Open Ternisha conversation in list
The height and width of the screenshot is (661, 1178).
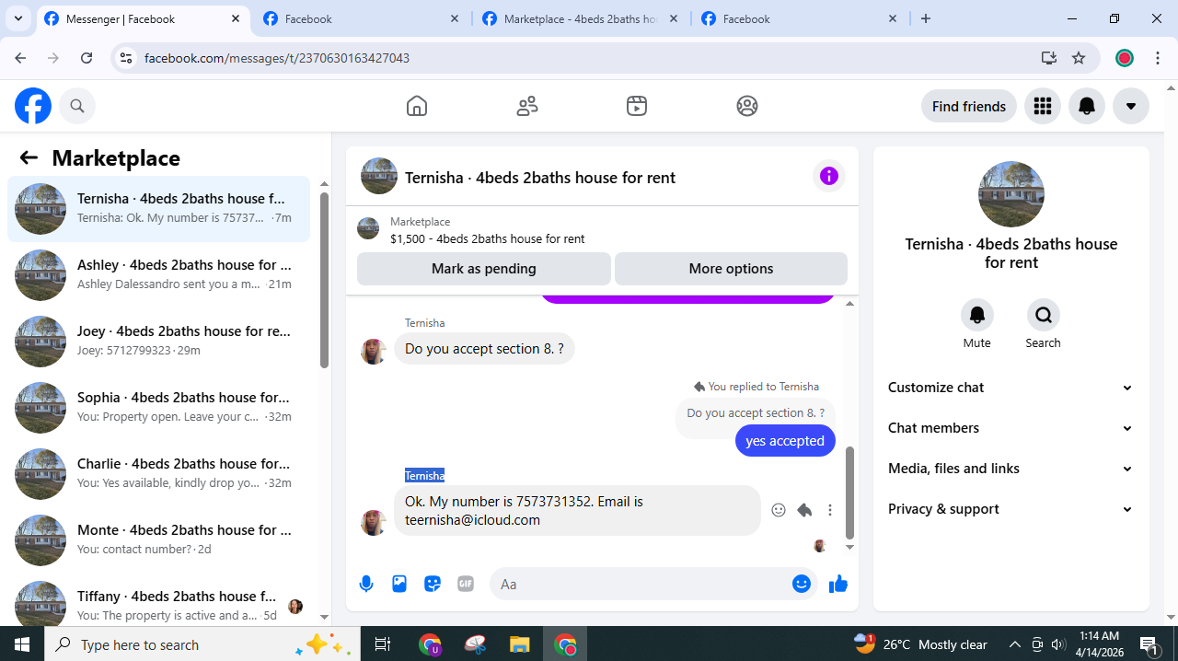point(159,209)
